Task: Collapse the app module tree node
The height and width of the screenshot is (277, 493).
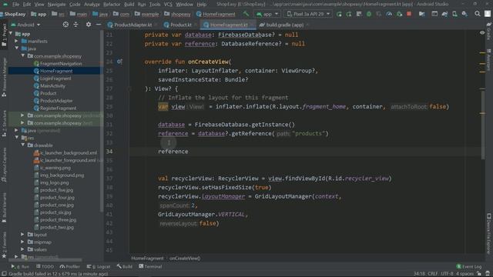Action: pyautogui.click(x=11, y=33)
